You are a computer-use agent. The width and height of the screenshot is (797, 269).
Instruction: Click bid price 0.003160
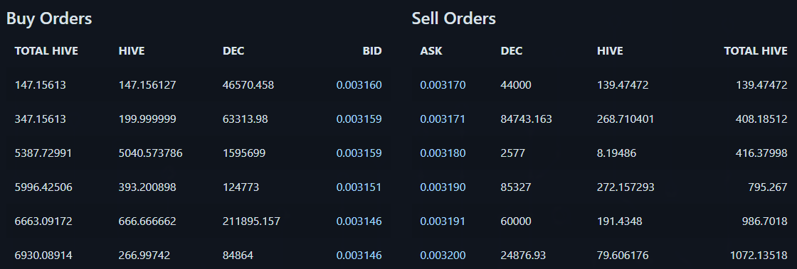[359, 85]
